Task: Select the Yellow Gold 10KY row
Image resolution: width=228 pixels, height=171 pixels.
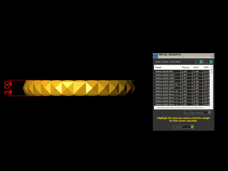Action: point(182,75)
